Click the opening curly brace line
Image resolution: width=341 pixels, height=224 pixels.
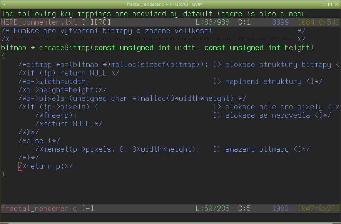pyautogui.click(x=3, y=56)
